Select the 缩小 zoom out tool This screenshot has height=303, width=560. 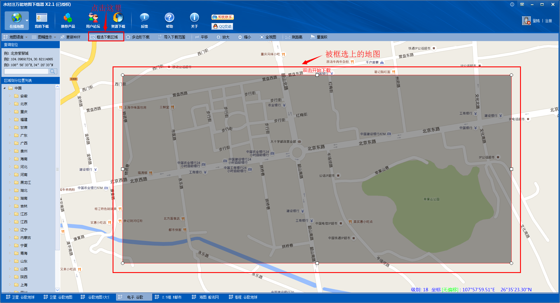pos(244,37)
